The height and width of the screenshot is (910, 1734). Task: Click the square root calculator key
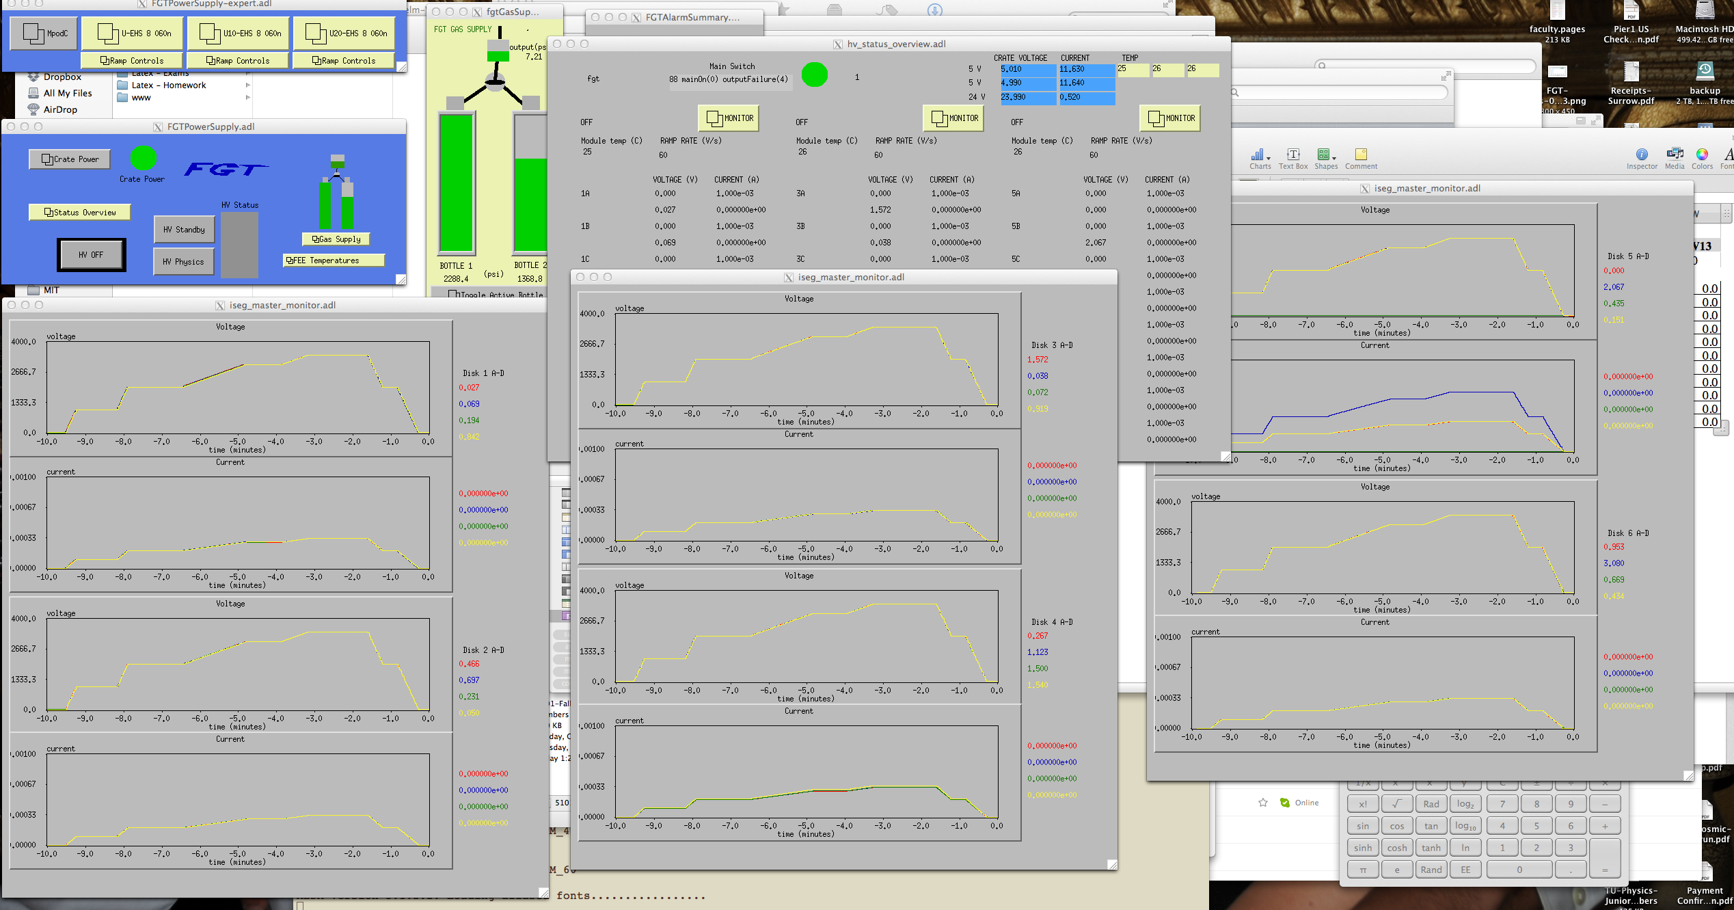(1396, 804)
